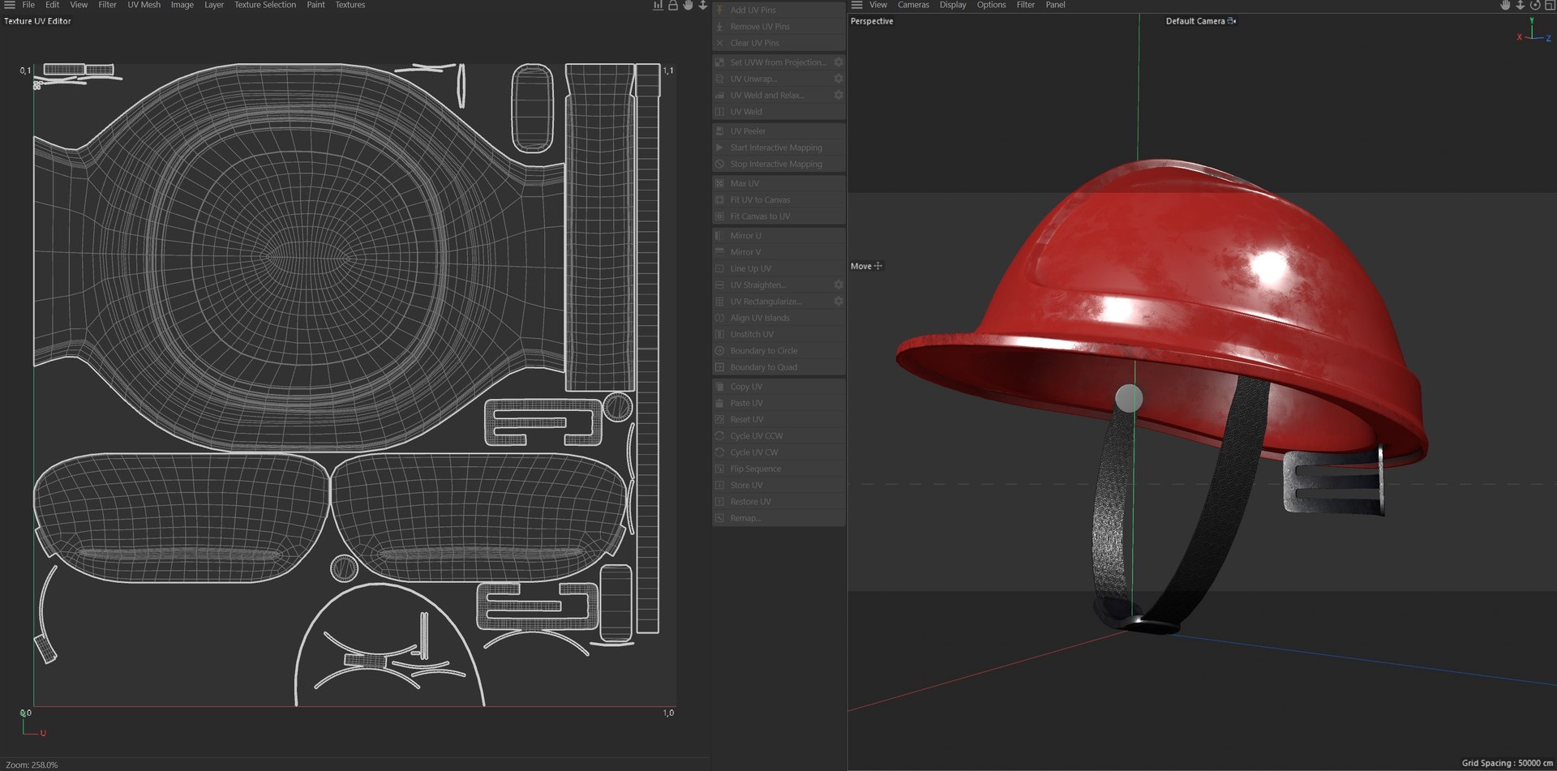Click Align UV Islands command
Screen dimensions: 1557x771
coord(778,318)
